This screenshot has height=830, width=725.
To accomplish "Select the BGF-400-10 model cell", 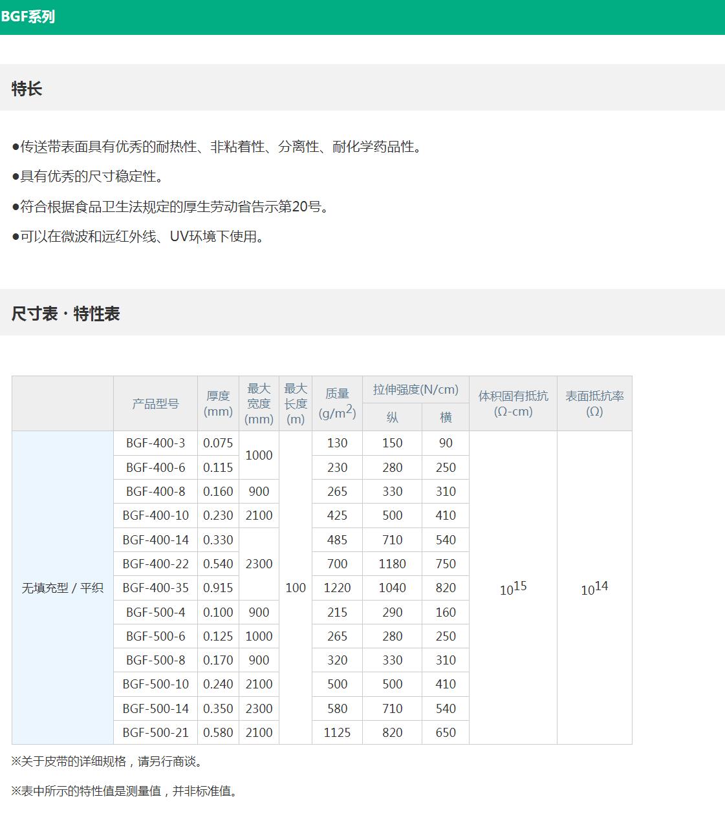I will pyautogui.click(x=155, y=515).
